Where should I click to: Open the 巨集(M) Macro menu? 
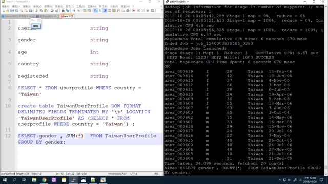tap(92, 6)
